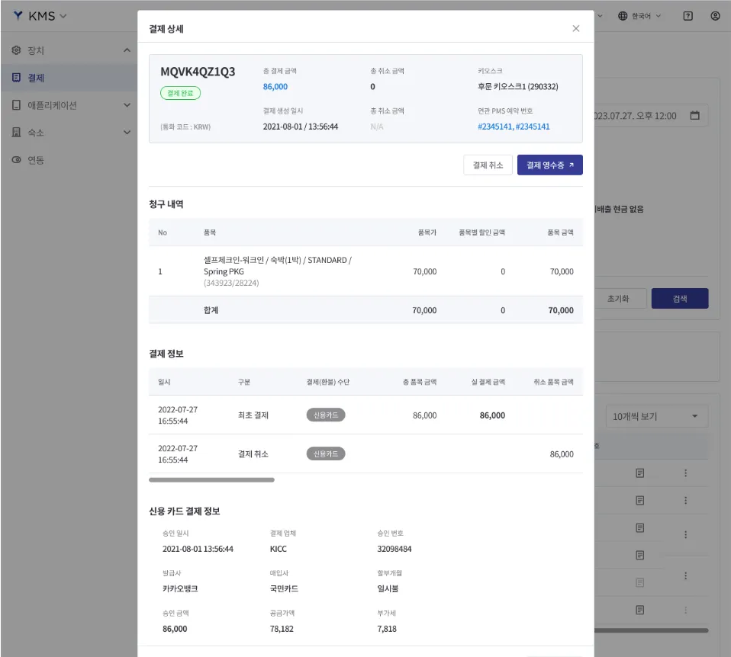Open the user profile icon
Viewport: 731px width, 657px height.
[x=715, y=16]
